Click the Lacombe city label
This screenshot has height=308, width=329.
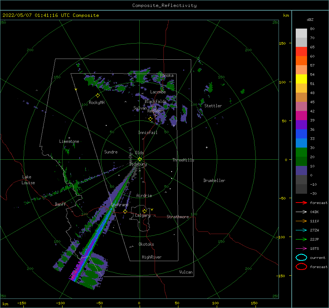pyautogui.click(x=158, y=92)
